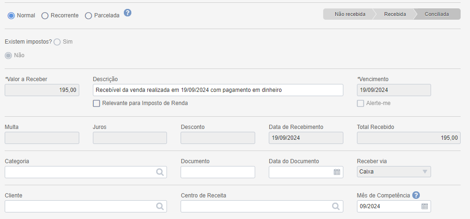Click the Desconto field
The height and width of the screenshot is (219, 470).
pos(218,138)
